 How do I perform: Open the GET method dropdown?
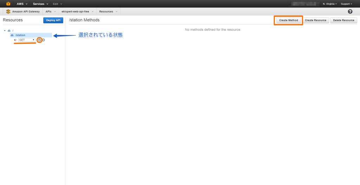pos(27,40)
